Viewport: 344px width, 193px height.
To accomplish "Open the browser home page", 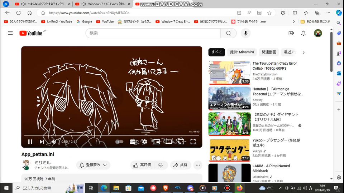I will point(29,13).
